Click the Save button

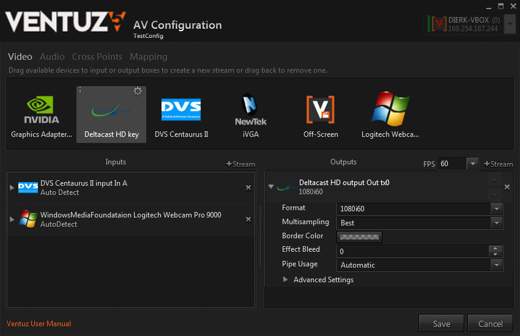[441, 324]
